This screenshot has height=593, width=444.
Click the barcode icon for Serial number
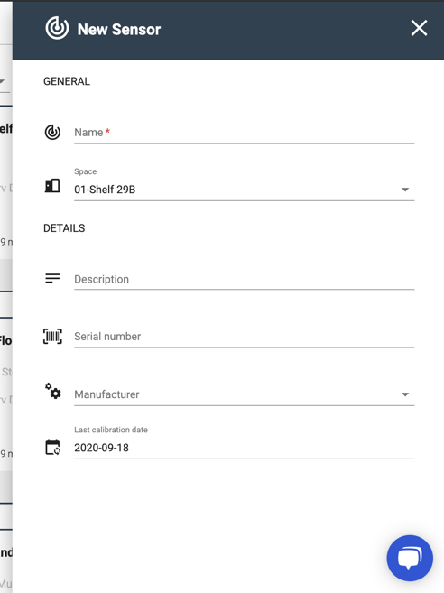[x=52, y=336]
